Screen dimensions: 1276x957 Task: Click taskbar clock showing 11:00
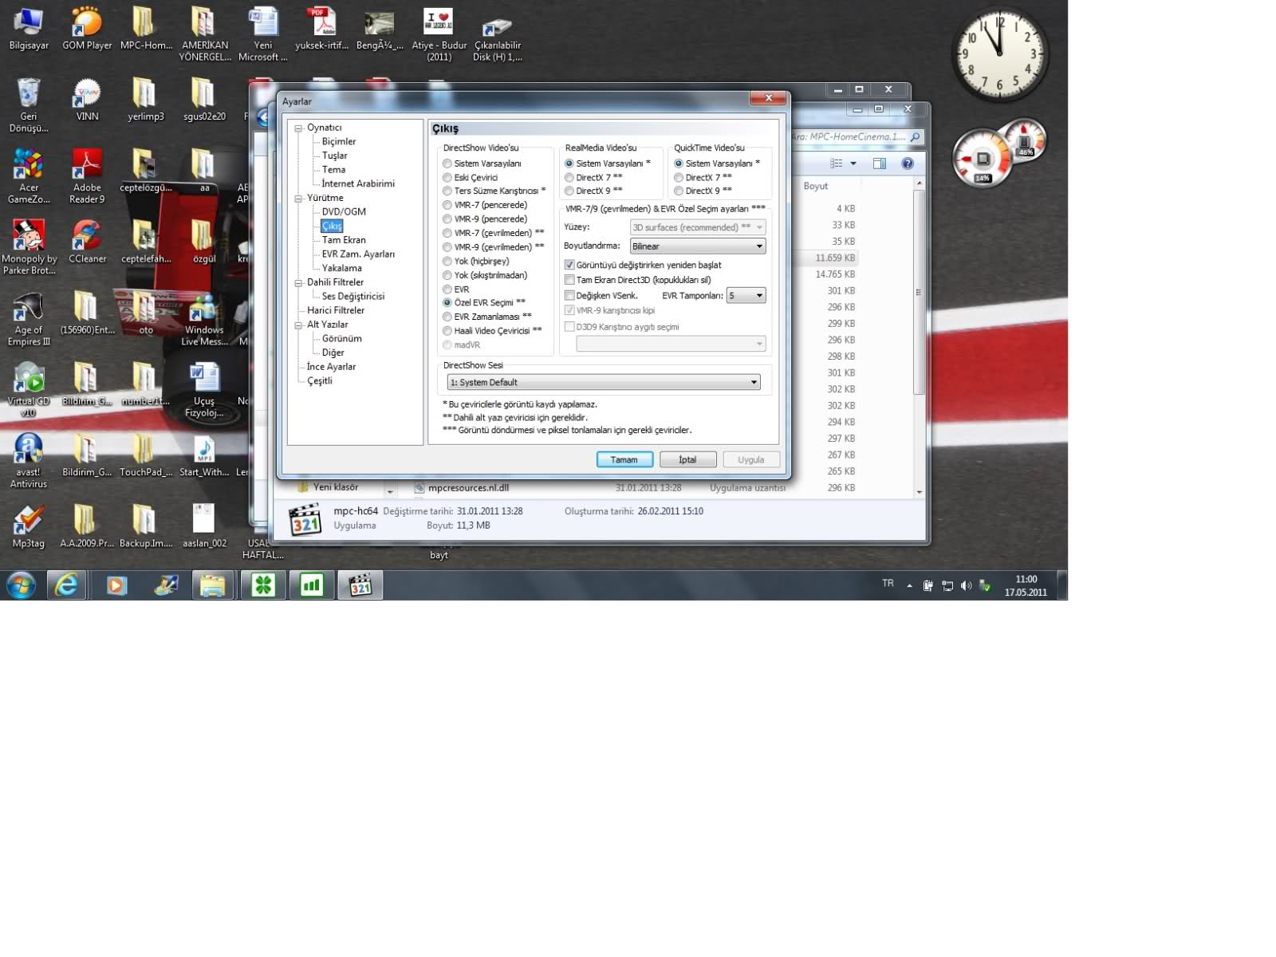click(1026, 585)
